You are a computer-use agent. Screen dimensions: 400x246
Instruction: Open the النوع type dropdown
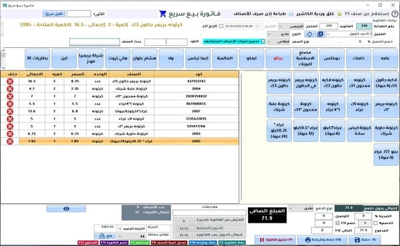269,34
